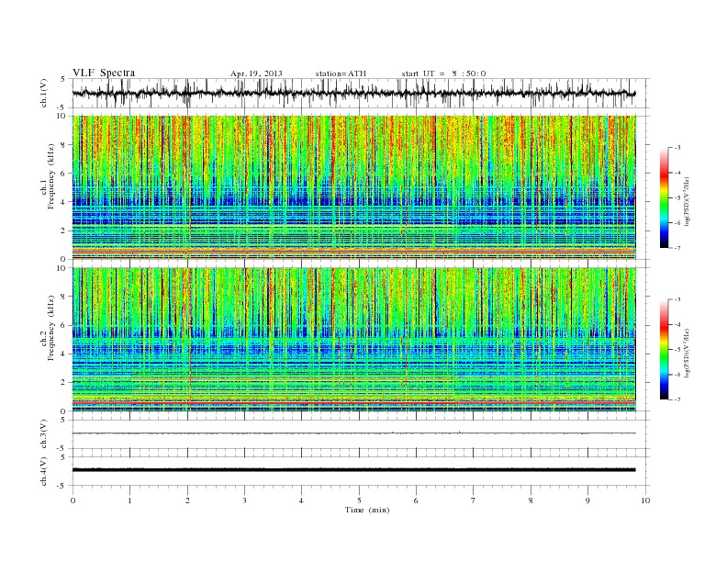Select the upper colorbar "log(PSD)(V²/Hz)" label
The width and height of the screenshot is (727, 562).
point(687,200)
